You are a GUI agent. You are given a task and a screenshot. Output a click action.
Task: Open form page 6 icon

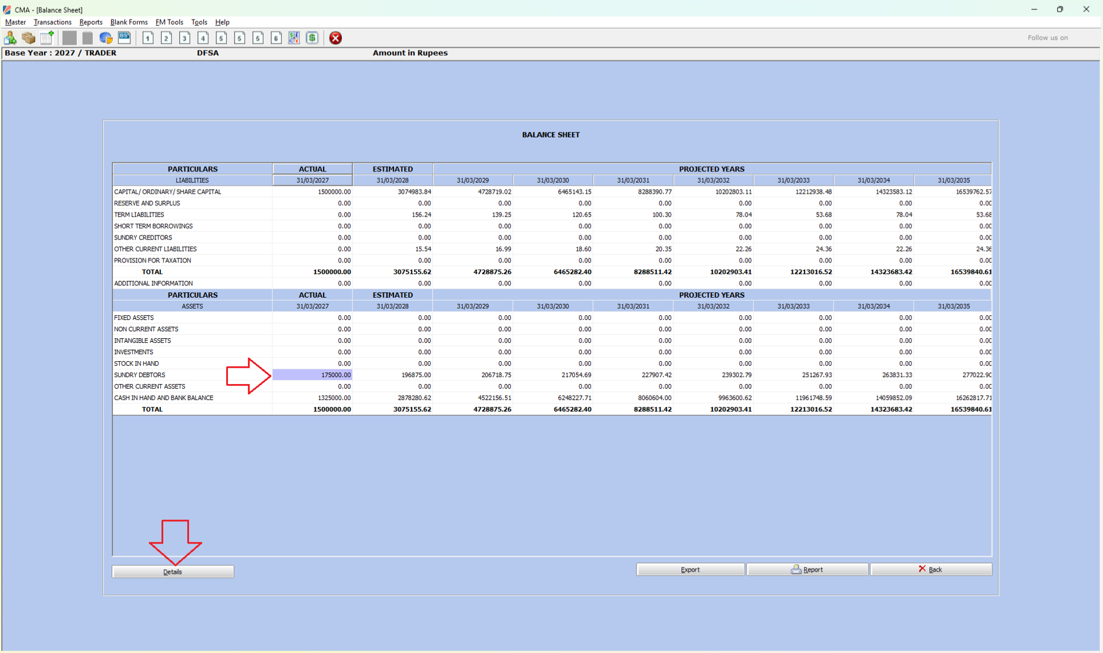[276, 38]
